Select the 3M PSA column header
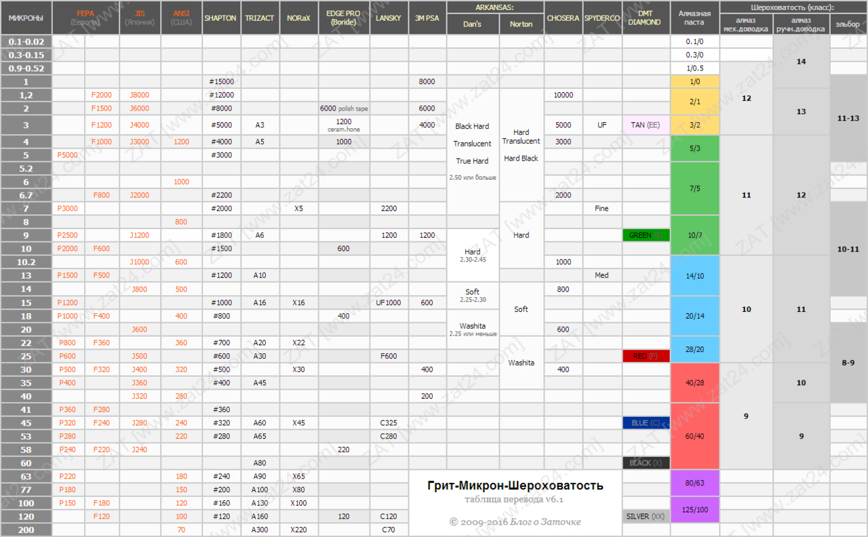The height and width of the screenshot is (537, 868). (x=427, y=18)
